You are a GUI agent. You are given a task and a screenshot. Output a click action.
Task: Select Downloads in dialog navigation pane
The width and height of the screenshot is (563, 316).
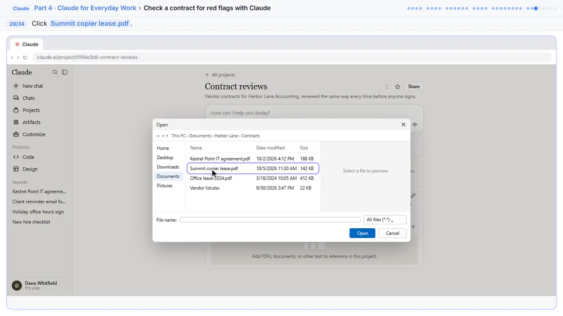pos(168,167)
